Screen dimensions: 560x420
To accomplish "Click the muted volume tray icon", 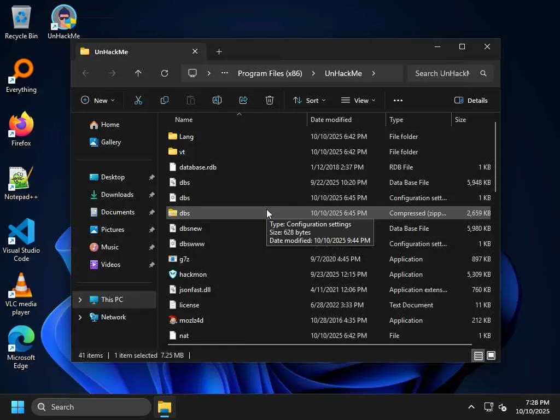I will (503, 407).
